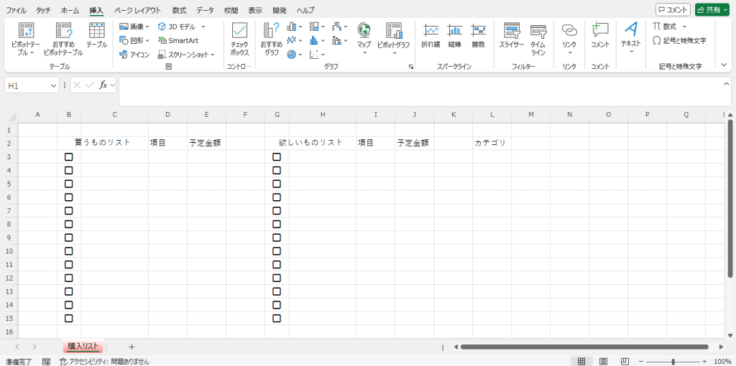
Task: Open the マップ map chart tool
Action: [364, 31]
